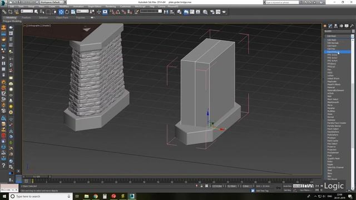Toggle Angle Snap
Viewport: 356px width, 200px height.
[x=118, y=12]
